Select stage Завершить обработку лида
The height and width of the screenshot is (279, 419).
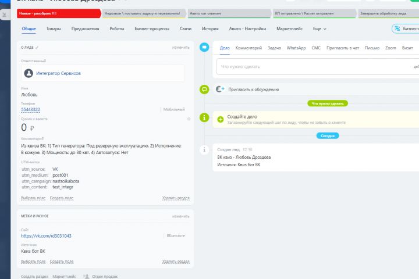tap(389, 13)
